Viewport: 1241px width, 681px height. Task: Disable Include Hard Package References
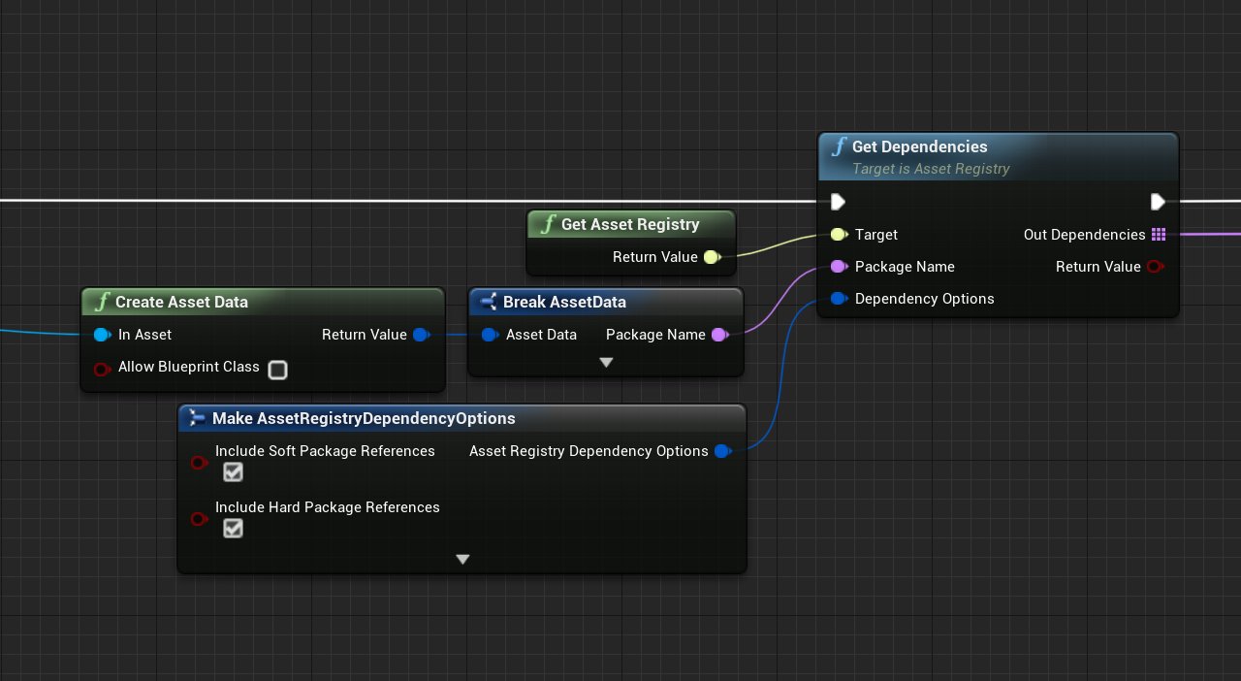(233, 529)
